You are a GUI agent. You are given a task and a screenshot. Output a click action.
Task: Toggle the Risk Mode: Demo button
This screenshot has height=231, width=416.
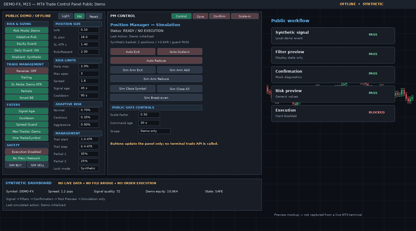pos(27,30)
